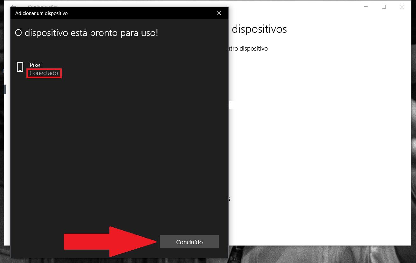Click the back arrow in Configurações
This screenshot has width=416, height=263.
click(x=13, y=6)
